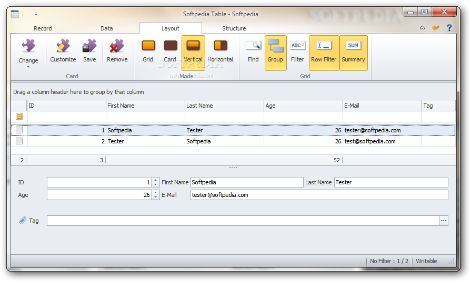Sort by the Age column header
Screen dimensions: 471x282
[303, 106]
